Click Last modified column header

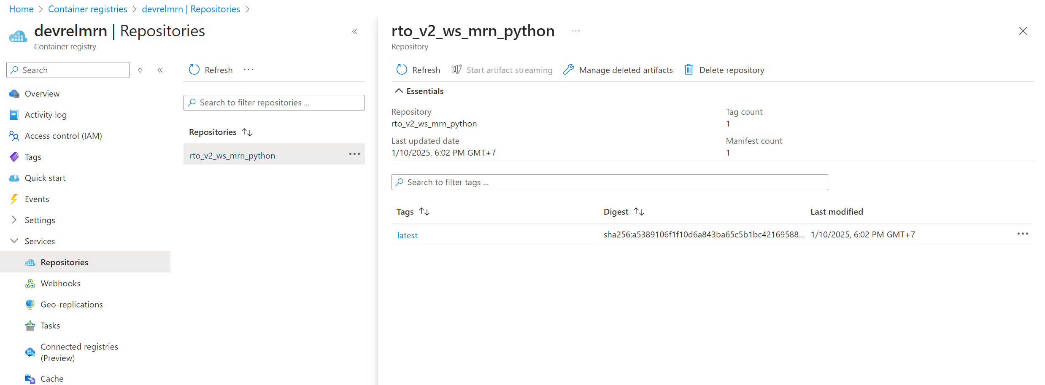tap(837, 212)
